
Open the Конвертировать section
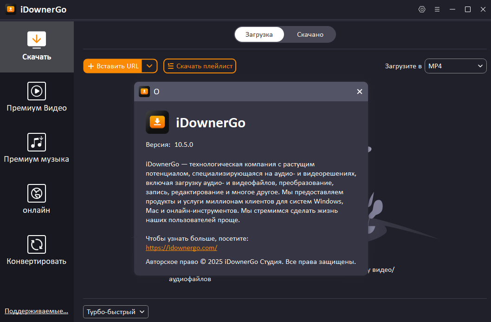pyautogui.click(x=37, y=250)
